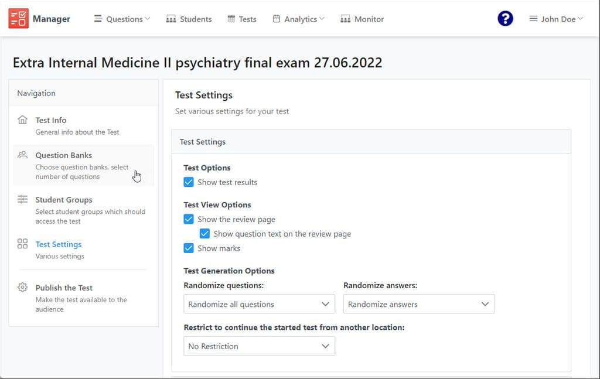Click the gear icon beside Publish the Test
600x379 pixels.
(x=23, y=287)
